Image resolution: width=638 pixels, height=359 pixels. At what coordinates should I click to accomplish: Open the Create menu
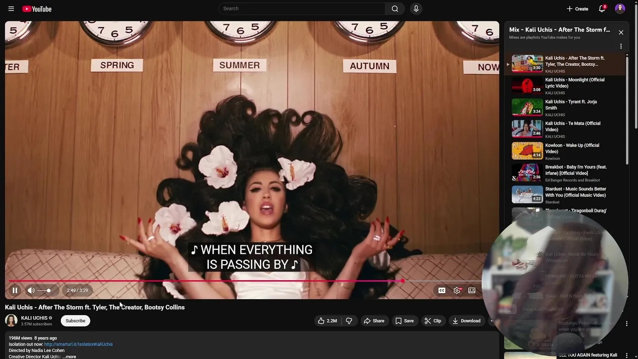(x=577, y=8)
